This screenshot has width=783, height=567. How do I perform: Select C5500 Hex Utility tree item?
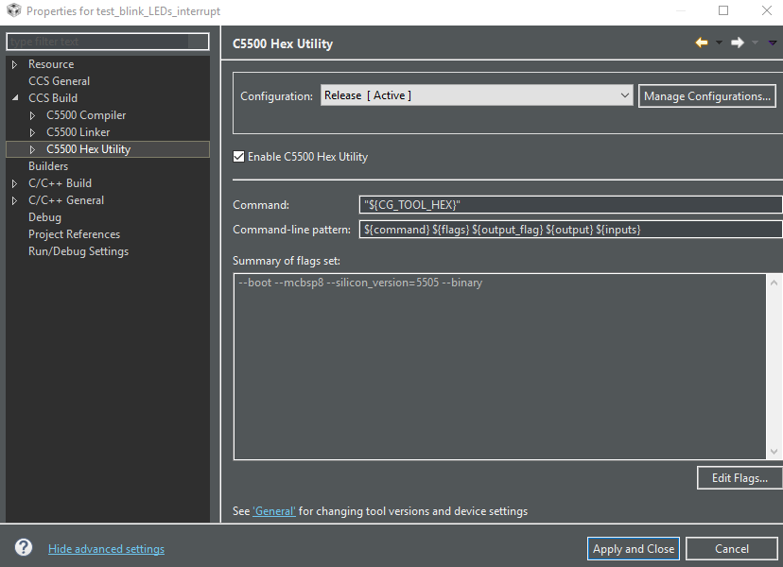click(x=88, y=149)
